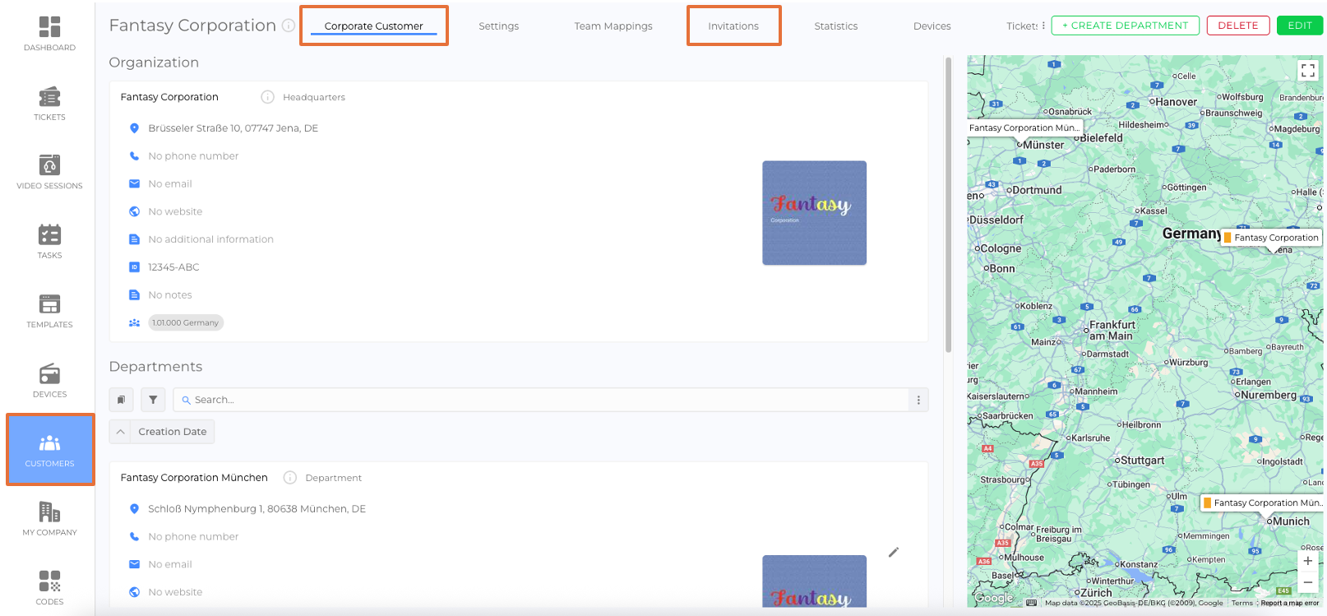Open the Codes section
1327x616 pixels.
49,588
